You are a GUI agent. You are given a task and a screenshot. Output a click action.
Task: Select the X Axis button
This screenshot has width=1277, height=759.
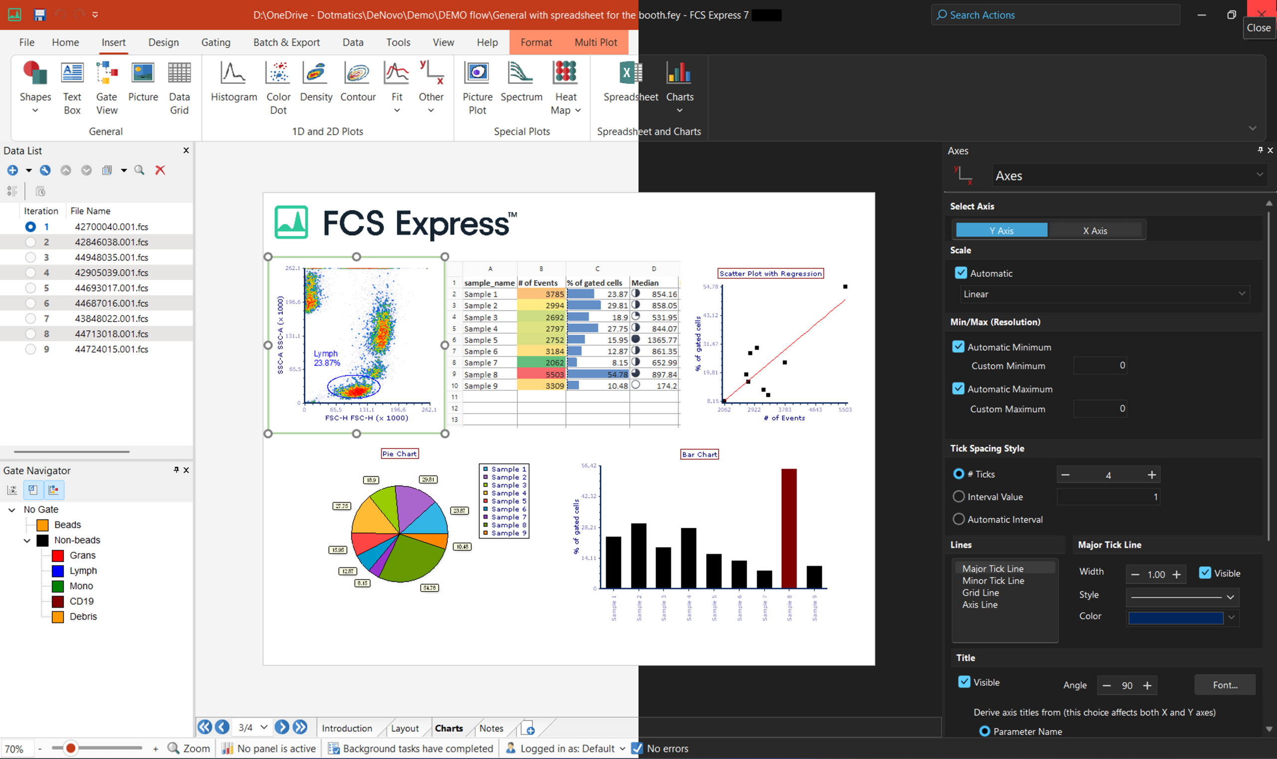[1094, 231]
